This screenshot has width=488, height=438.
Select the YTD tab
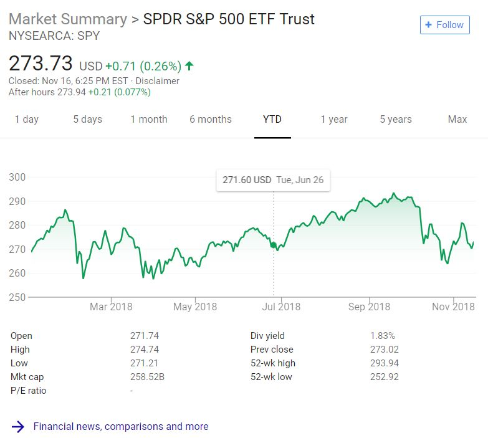point(272,120)
